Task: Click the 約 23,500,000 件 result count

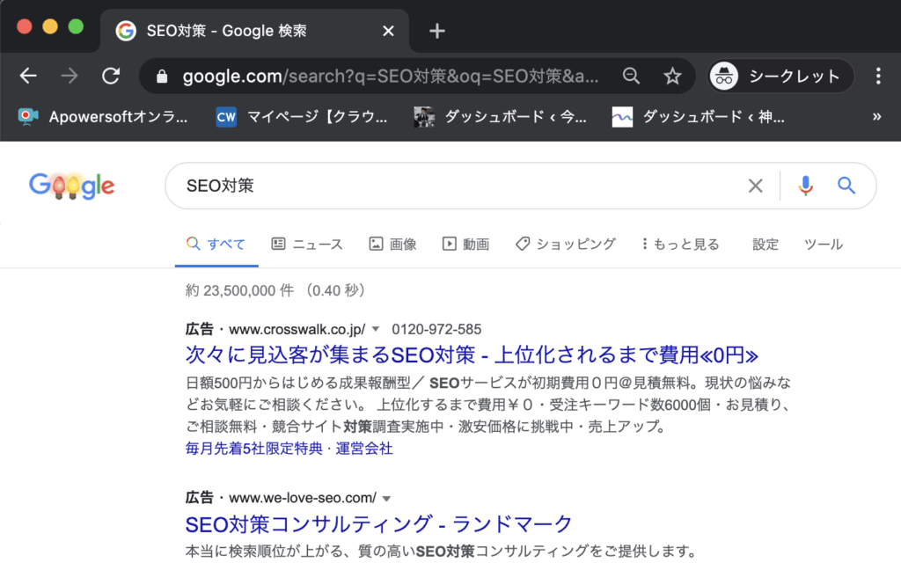Action: coord(239,290)
